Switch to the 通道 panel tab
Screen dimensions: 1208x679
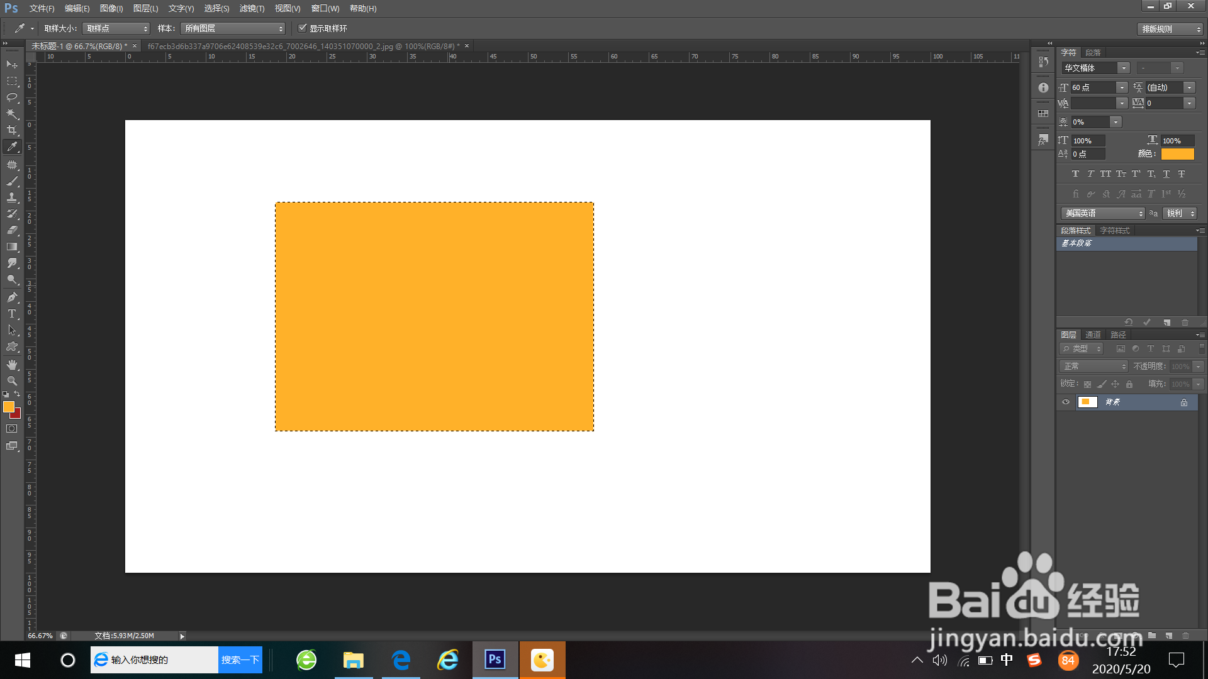tap(1093, 335)
